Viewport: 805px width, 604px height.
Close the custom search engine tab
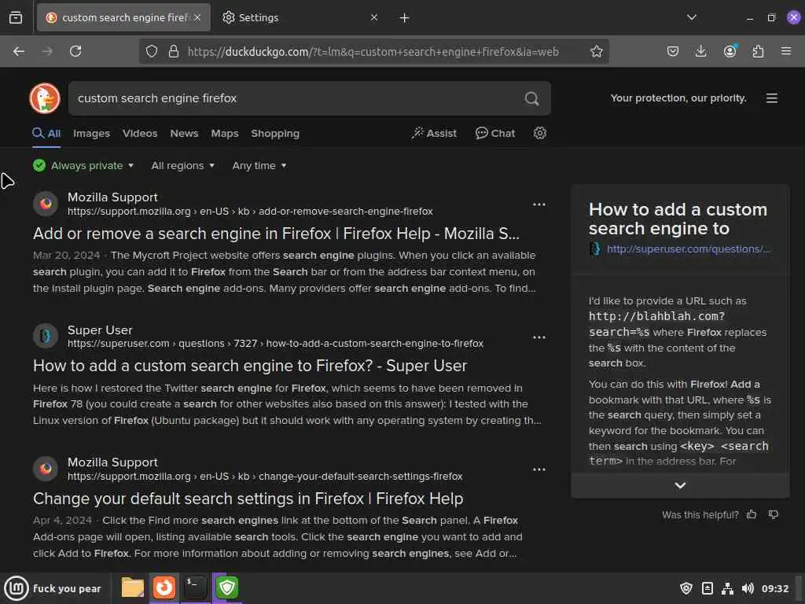point(197,17)
